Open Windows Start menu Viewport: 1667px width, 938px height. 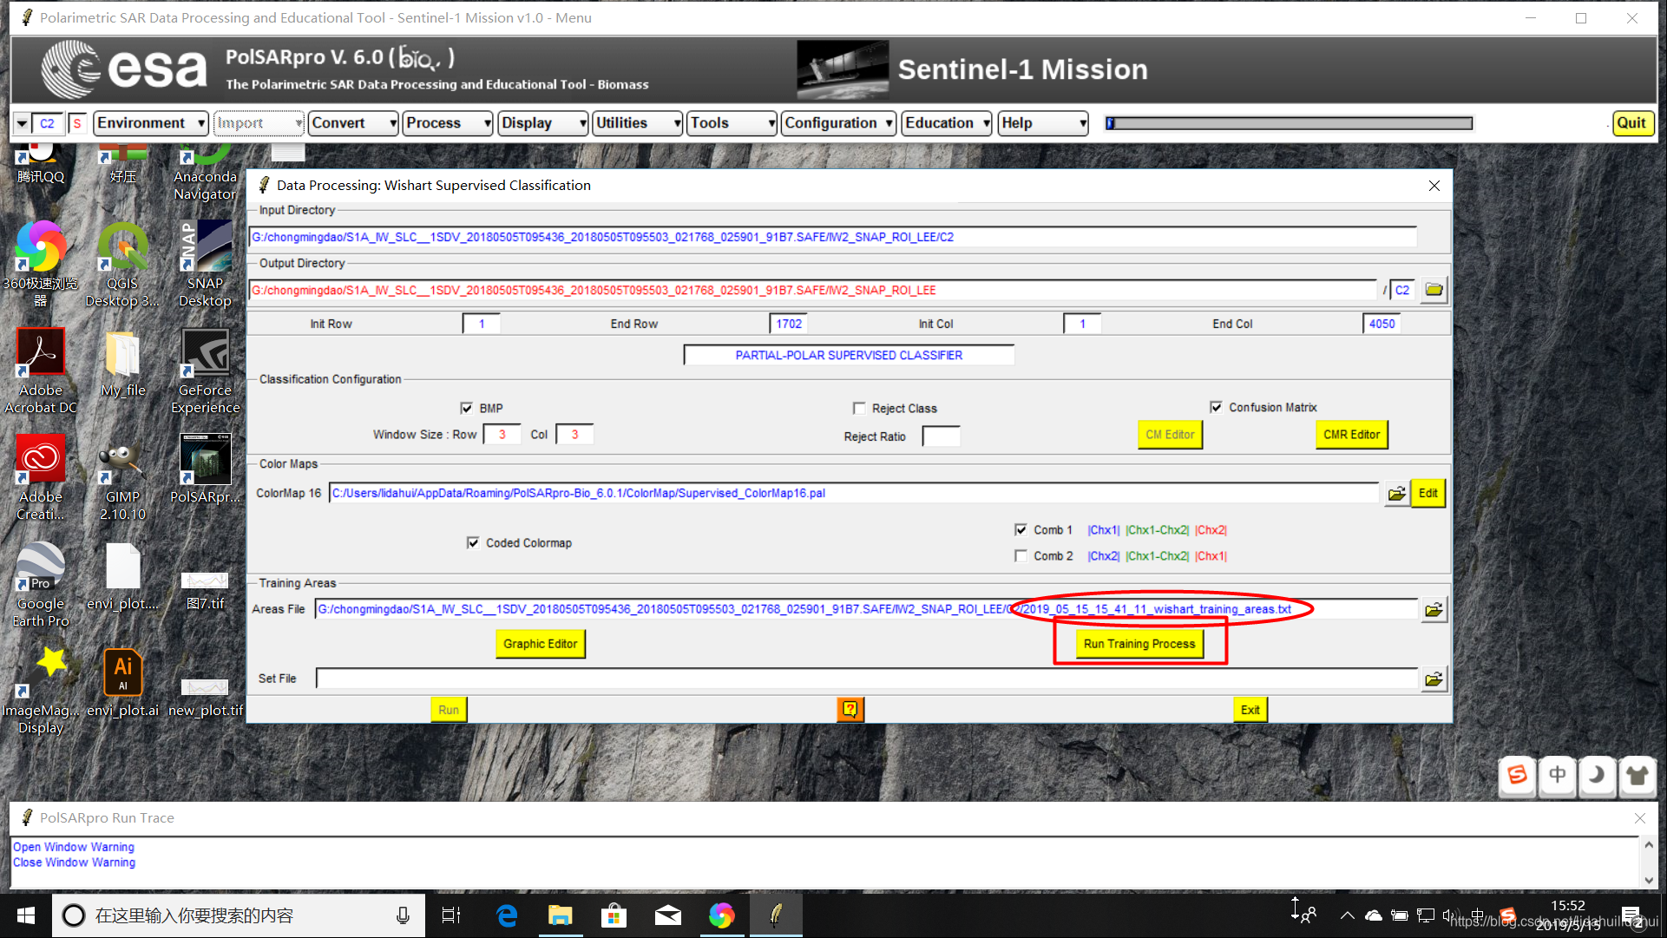click(26, 915)
